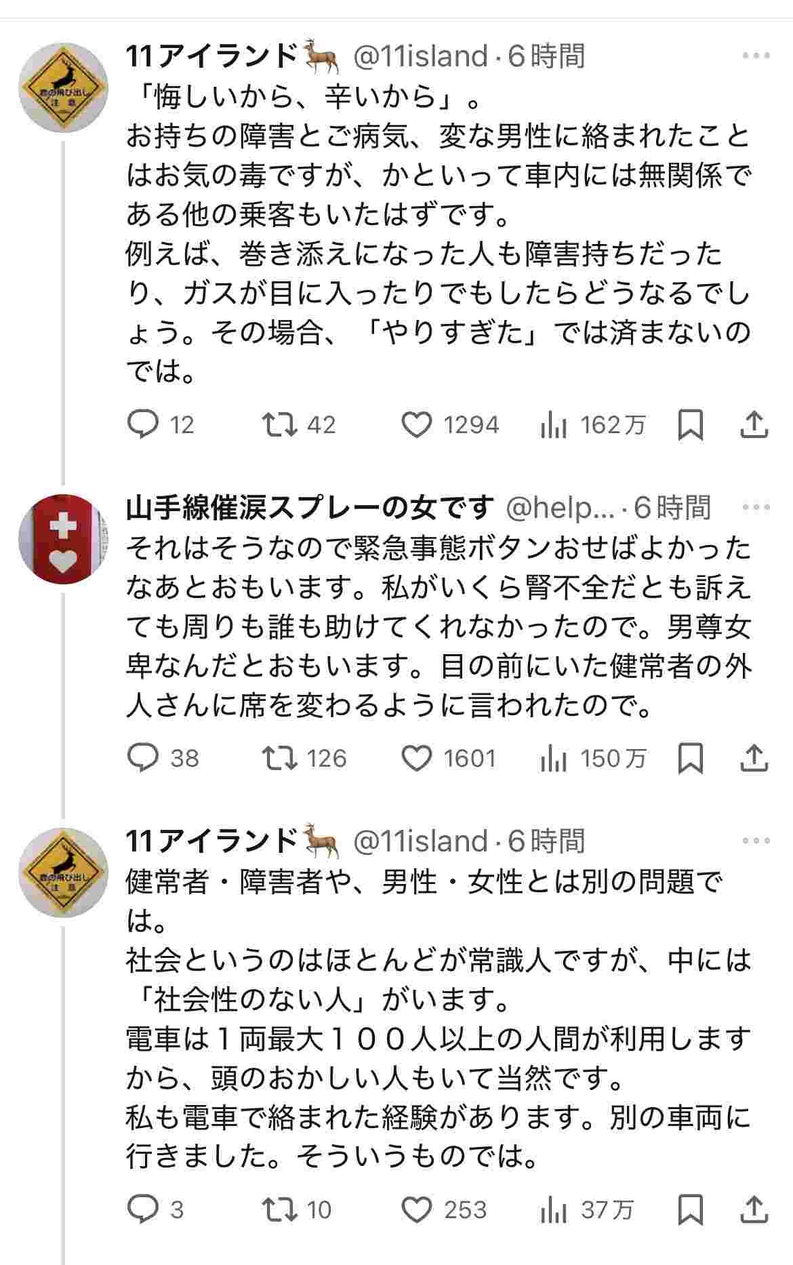Reply to the tweet with 3 replies
Screen dimensions: 793x1265
144,1209
